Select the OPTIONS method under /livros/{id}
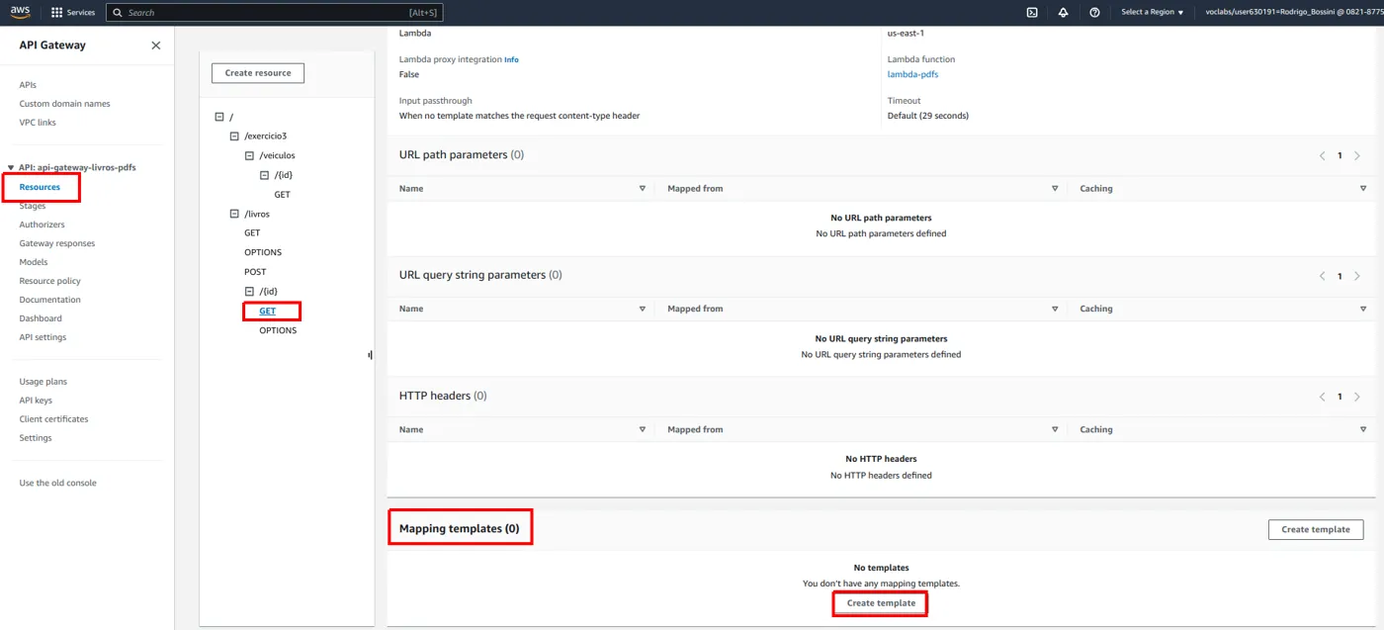The image size is (1384, 630). click(278, 330)
